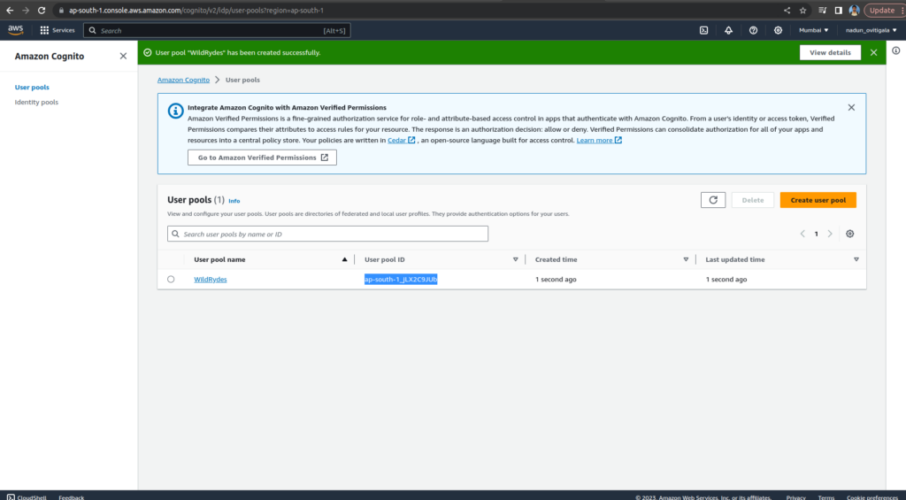Open Feedback in the footer
Viewport: 906px width, 500px height.
coord(71,497)
